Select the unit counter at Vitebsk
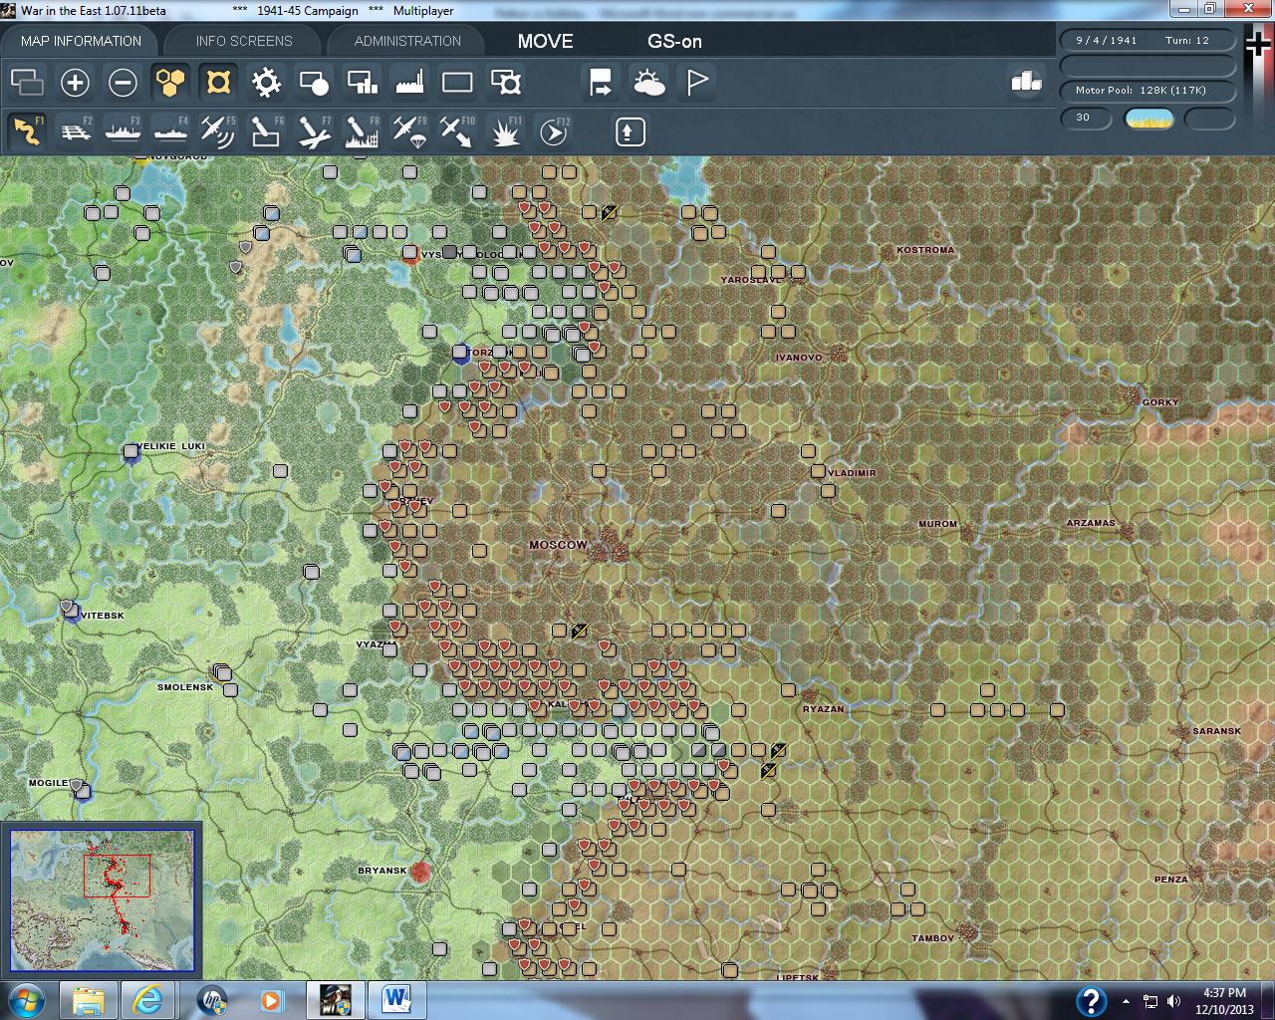 (x=70, y=610)
